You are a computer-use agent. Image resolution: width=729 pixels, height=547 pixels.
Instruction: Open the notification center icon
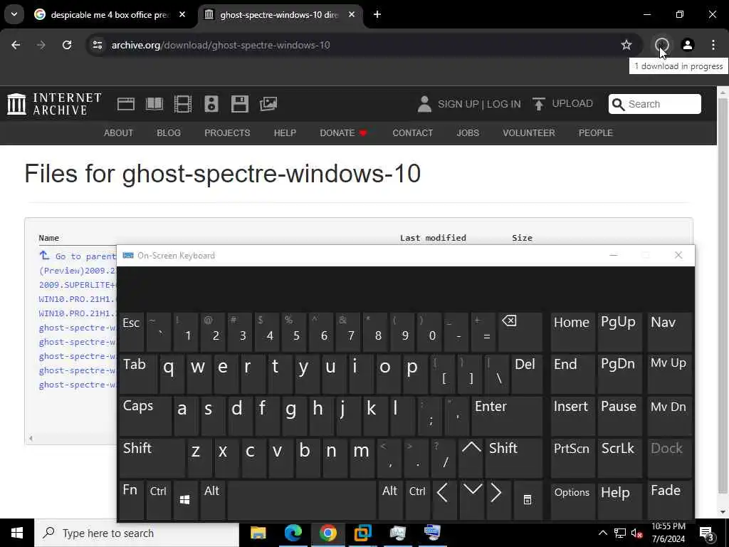tap(707, 533)
